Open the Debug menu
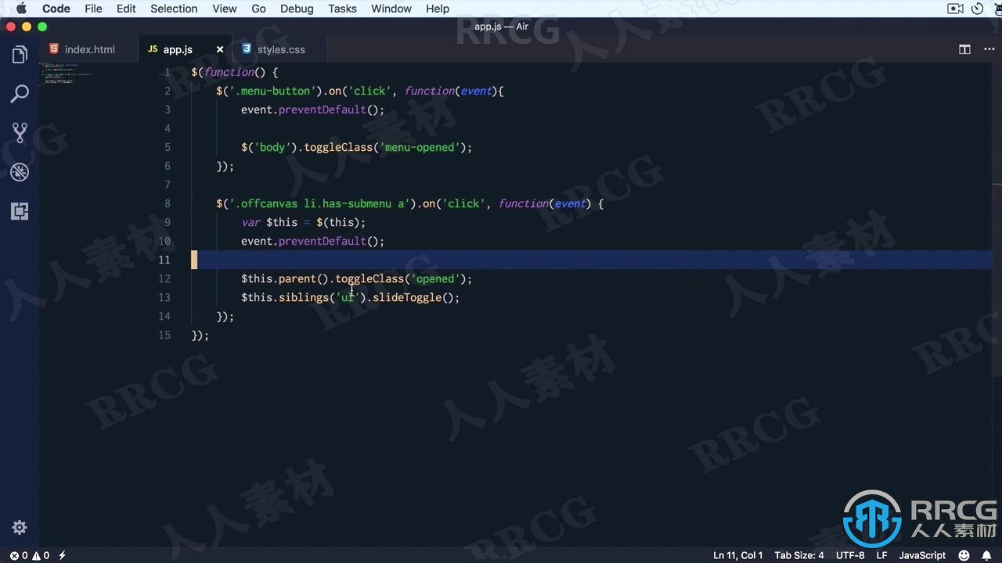The width and height of the screenshot is (1002, 563). click(x=297, y=9)
